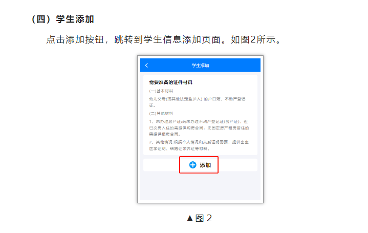Click the （四）学生添加 section heading

(62, 19)
